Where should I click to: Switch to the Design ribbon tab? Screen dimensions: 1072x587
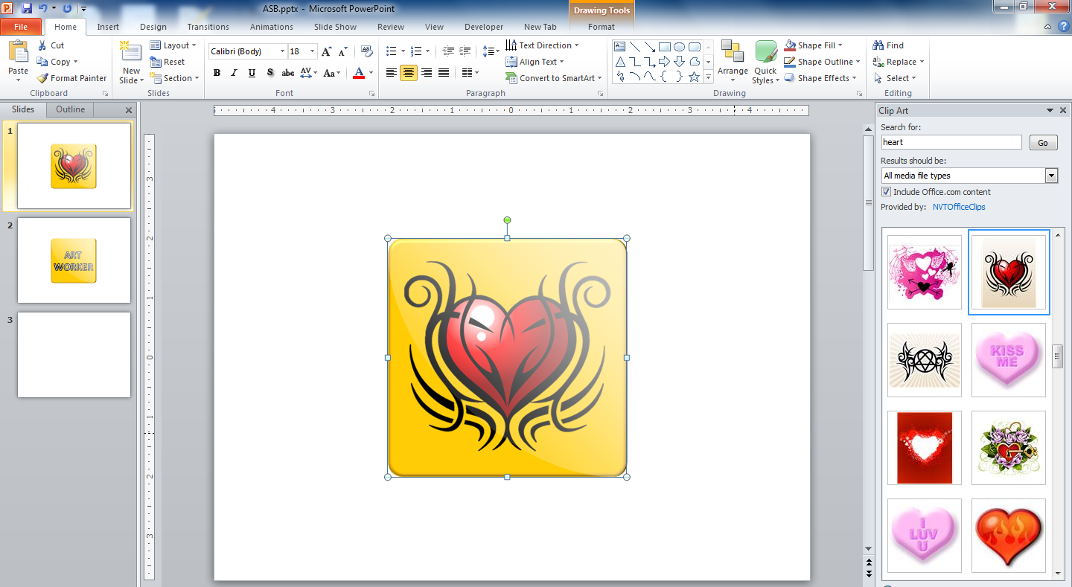(x=153, y=27)
